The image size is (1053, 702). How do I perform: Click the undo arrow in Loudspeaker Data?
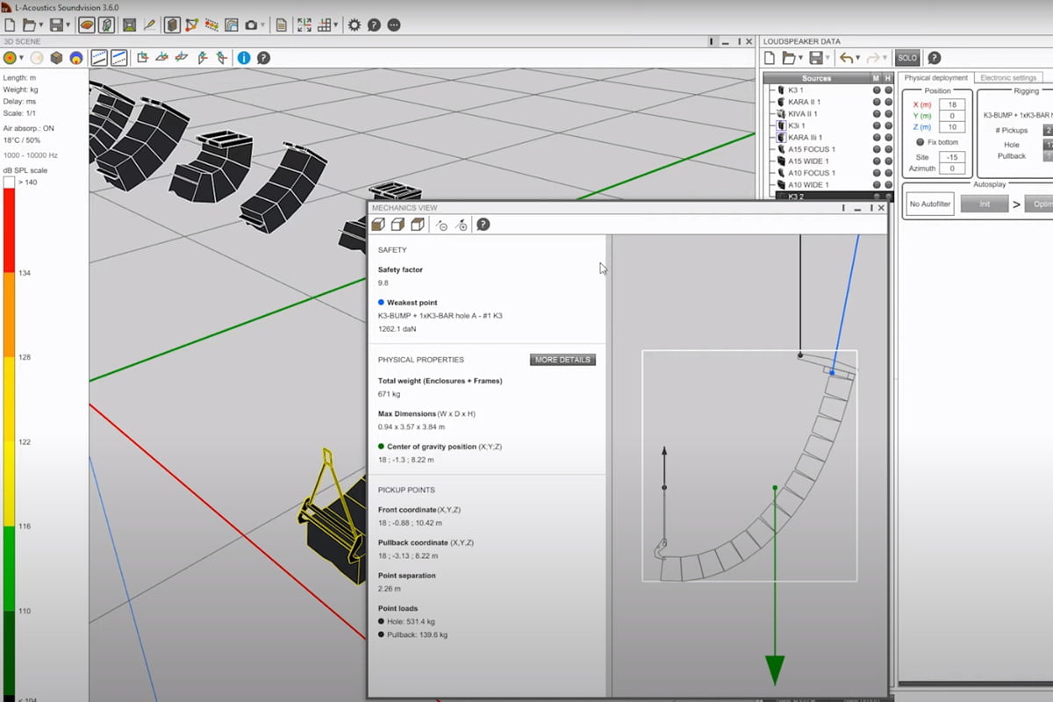(x=846, y=58)
